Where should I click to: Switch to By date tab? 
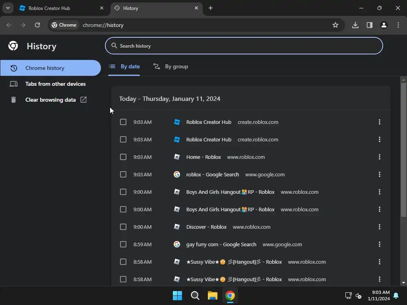click(x=124, y=67)
